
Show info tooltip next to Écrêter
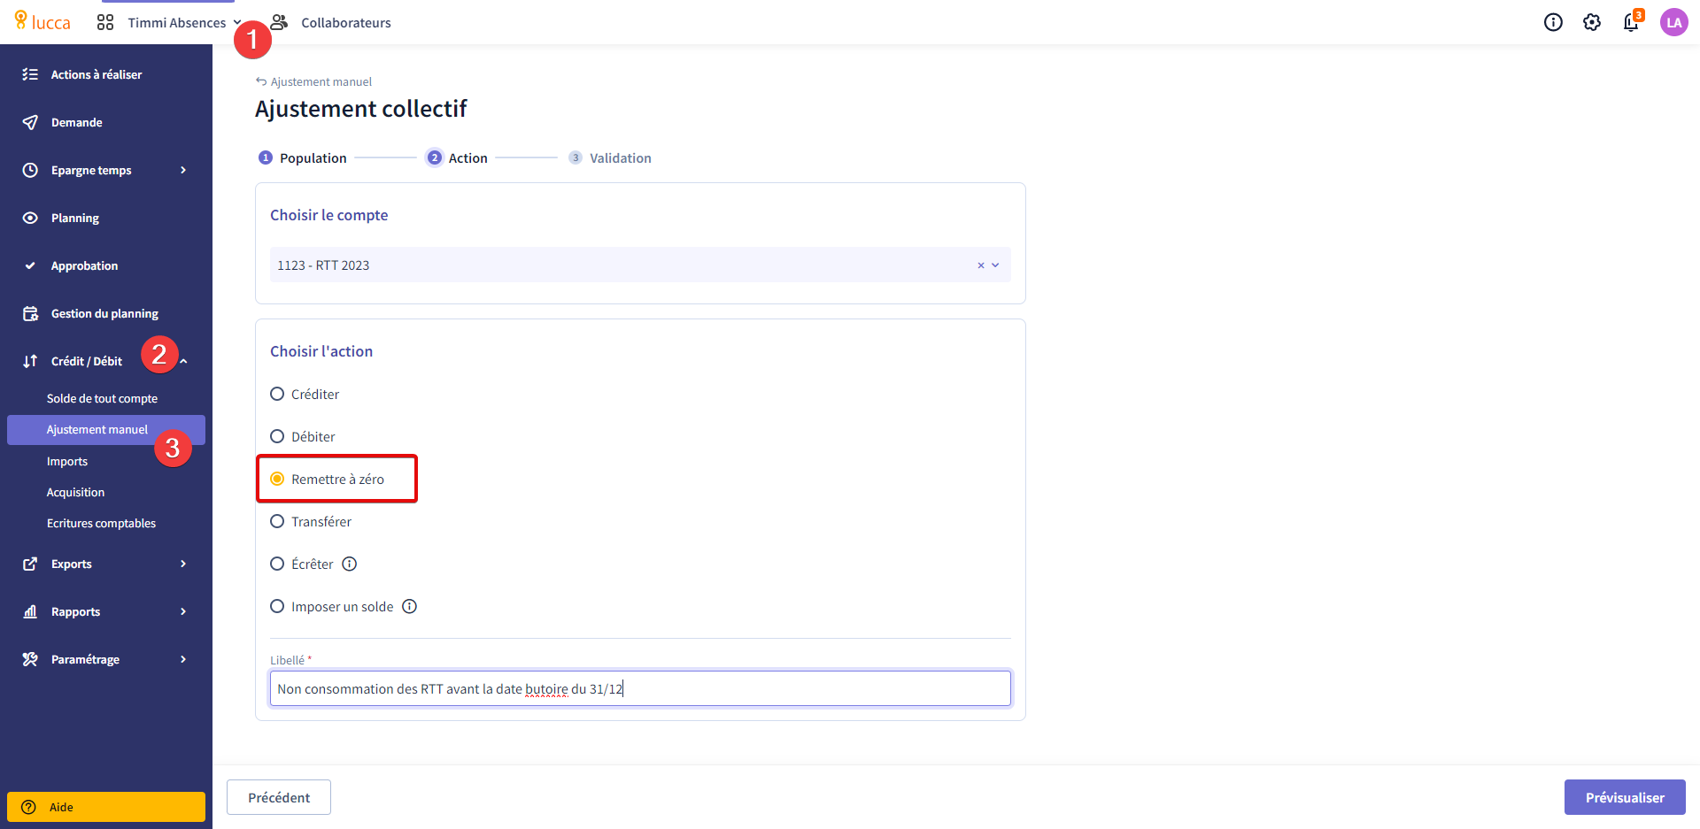pyautogui.click(x=350, y=564)
